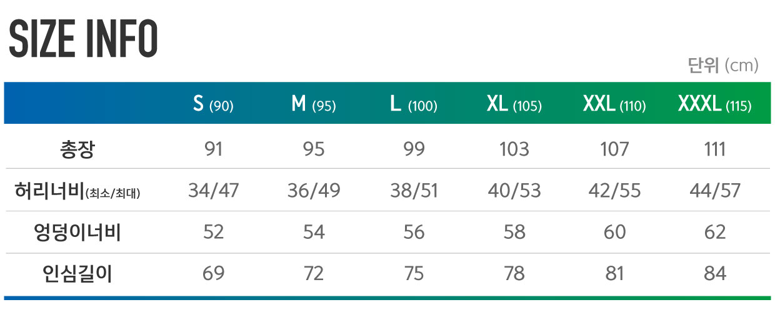Click the hip value 56 for L
This screenshot has height=327, width=775.
click(x=414, y=232)
